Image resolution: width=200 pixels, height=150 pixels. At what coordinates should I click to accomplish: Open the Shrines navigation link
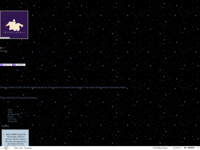(11, 116)
